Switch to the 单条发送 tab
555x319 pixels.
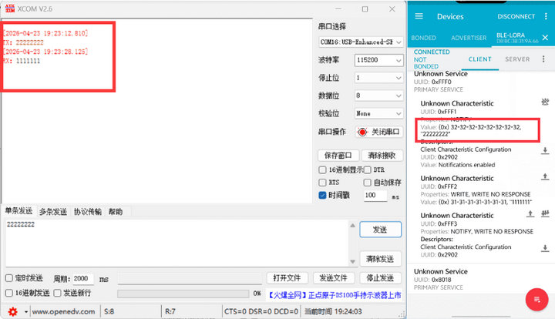coord(18,211)
